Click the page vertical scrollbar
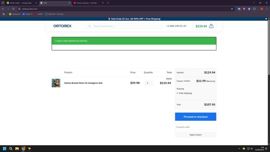Image resolution: width=270 pixels, height=152 pixels. pos(269,47)
